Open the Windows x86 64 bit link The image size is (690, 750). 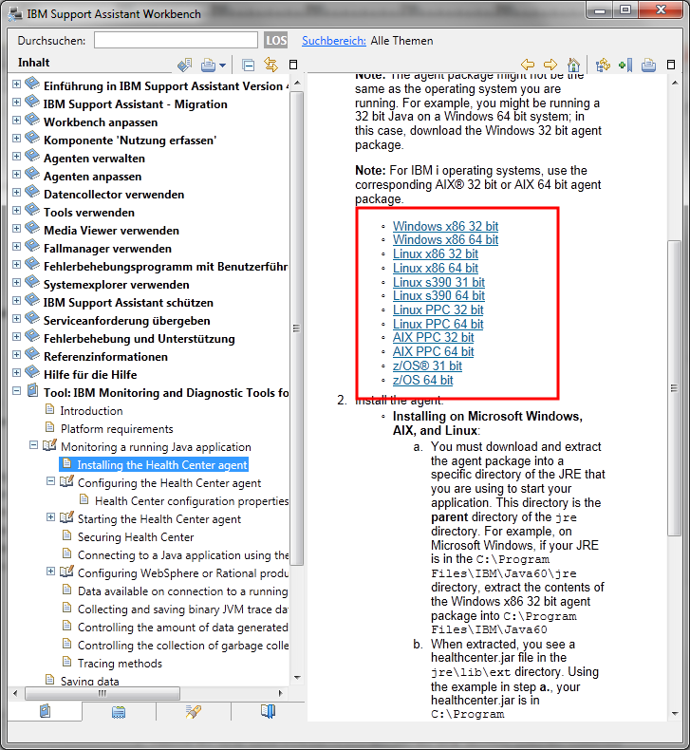(445, 240)
